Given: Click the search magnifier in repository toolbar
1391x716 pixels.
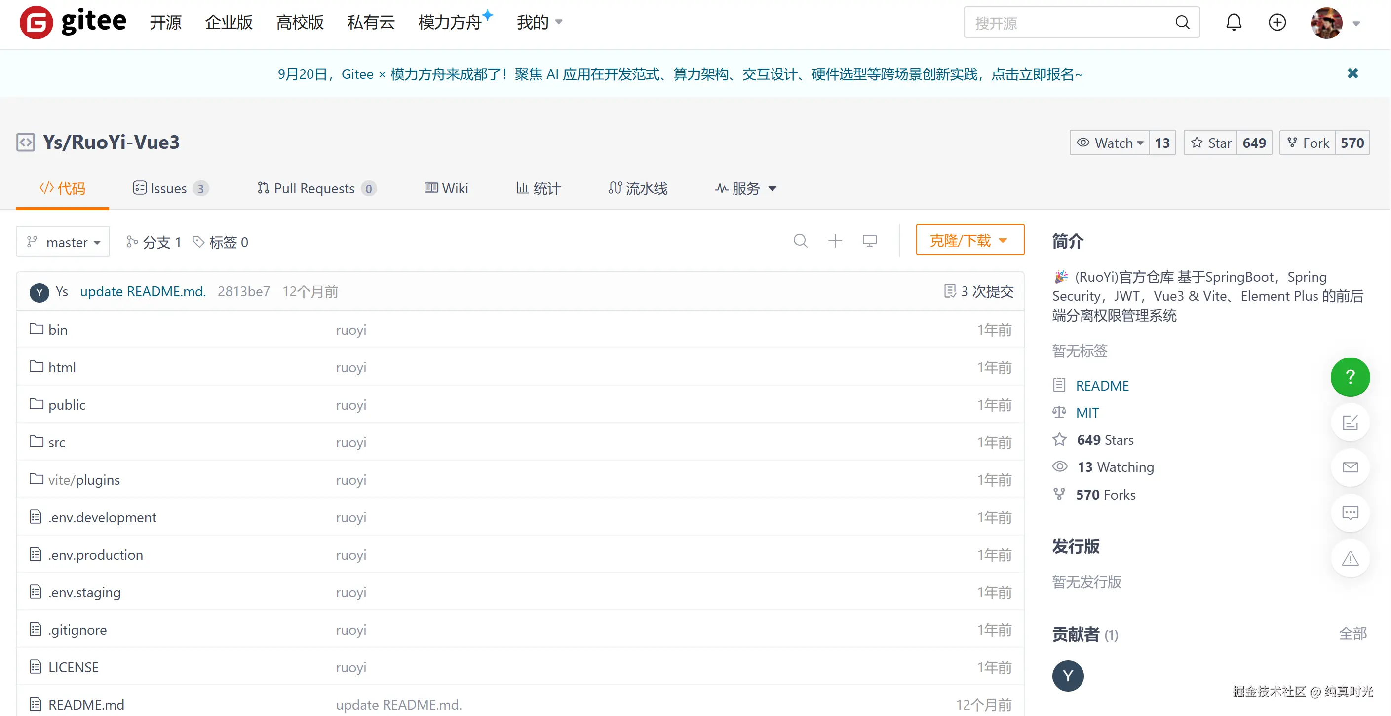Looking at the screenshot, I should coord(800,241).
